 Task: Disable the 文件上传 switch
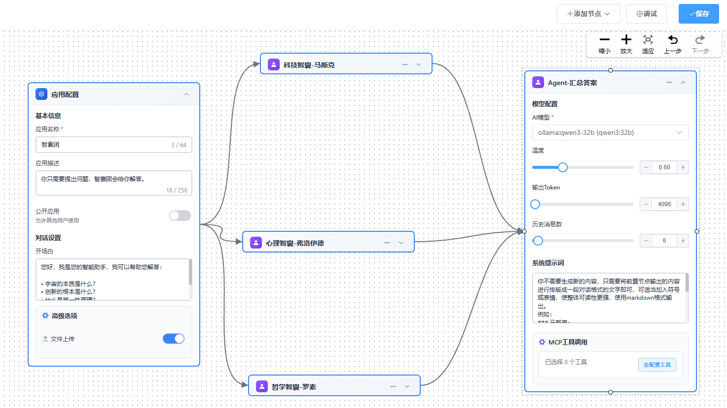(174, 339)
